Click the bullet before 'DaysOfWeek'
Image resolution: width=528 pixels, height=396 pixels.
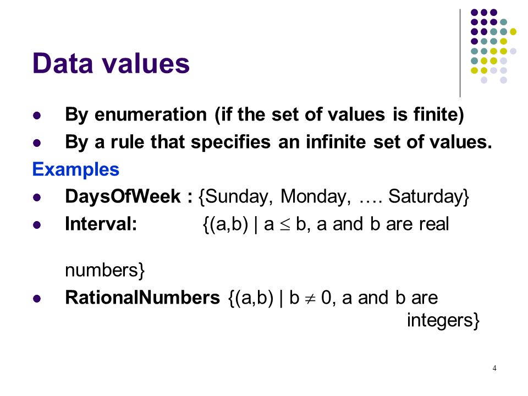tap(37, 197)
